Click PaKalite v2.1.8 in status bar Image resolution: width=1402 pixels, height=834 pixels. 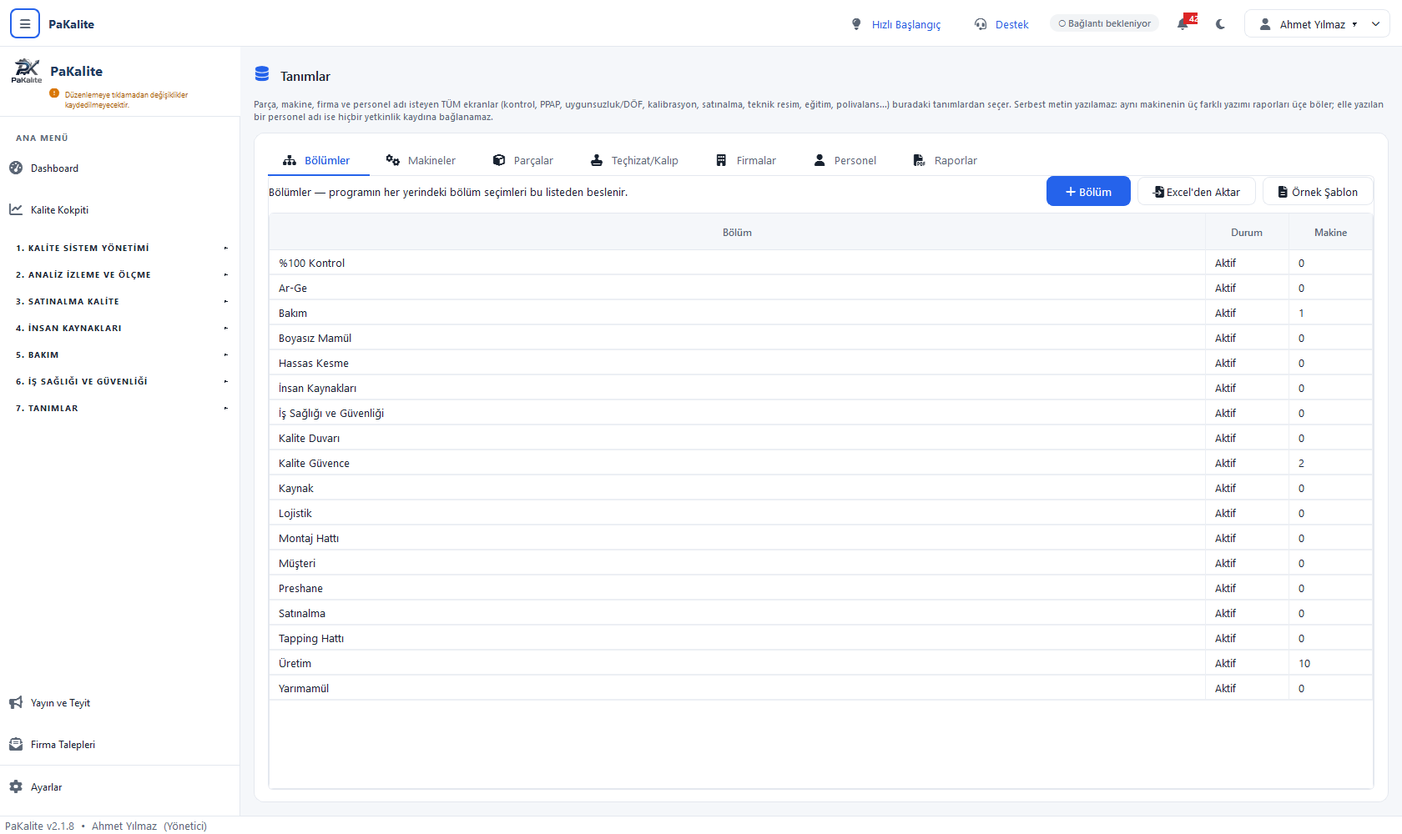[x=39, y=826]
